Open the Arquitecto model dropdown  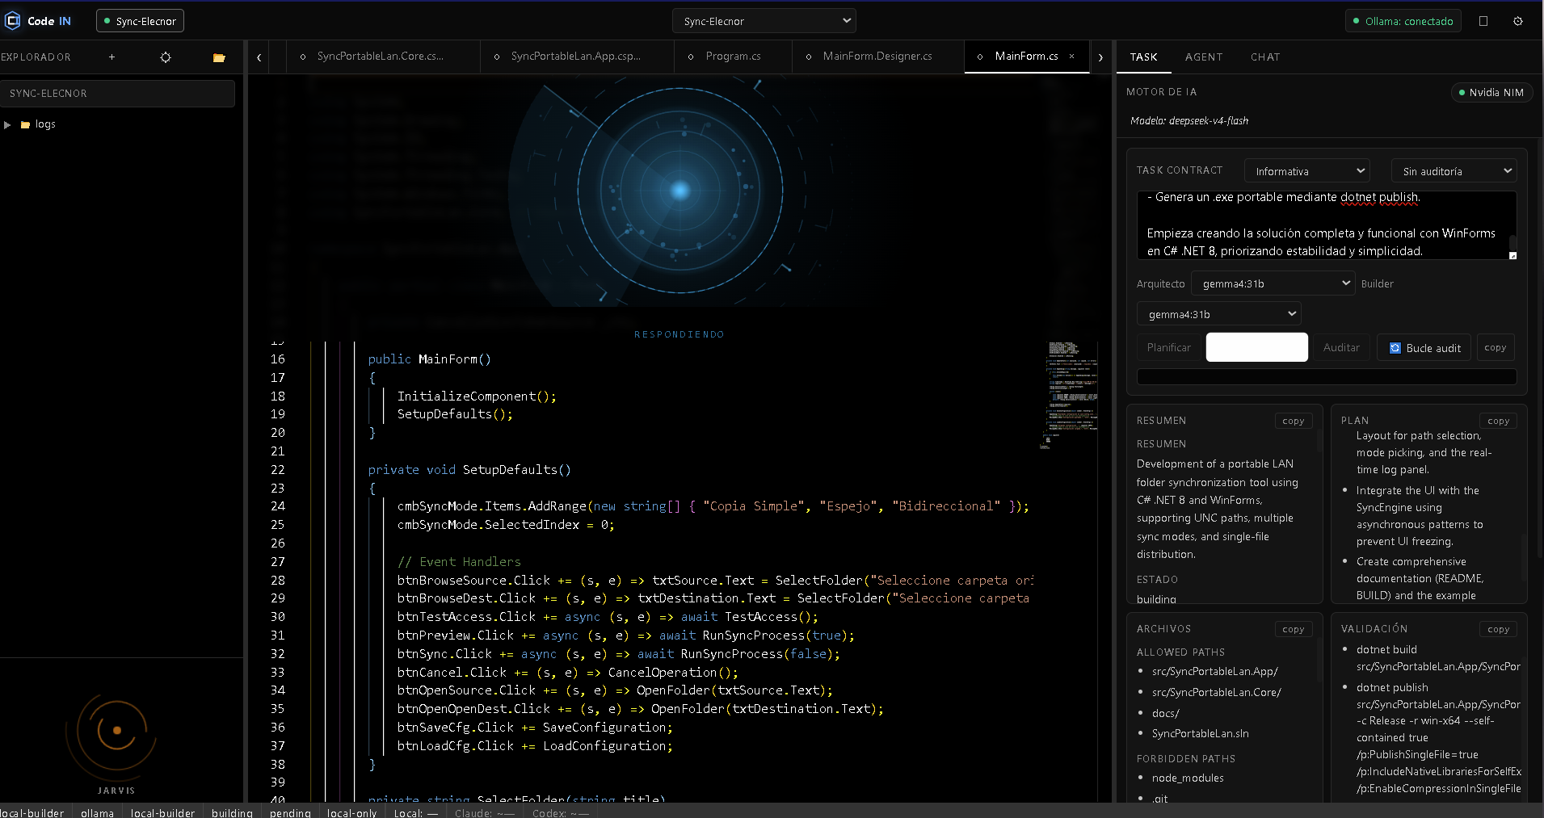click(x=1273, y=283)
